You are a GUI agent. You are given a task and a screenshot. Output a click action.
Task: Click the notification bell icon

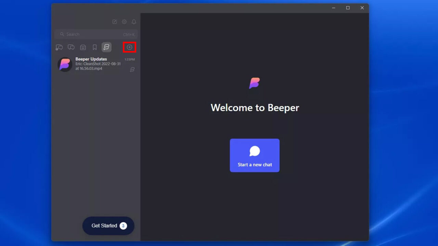click(134, 22)
